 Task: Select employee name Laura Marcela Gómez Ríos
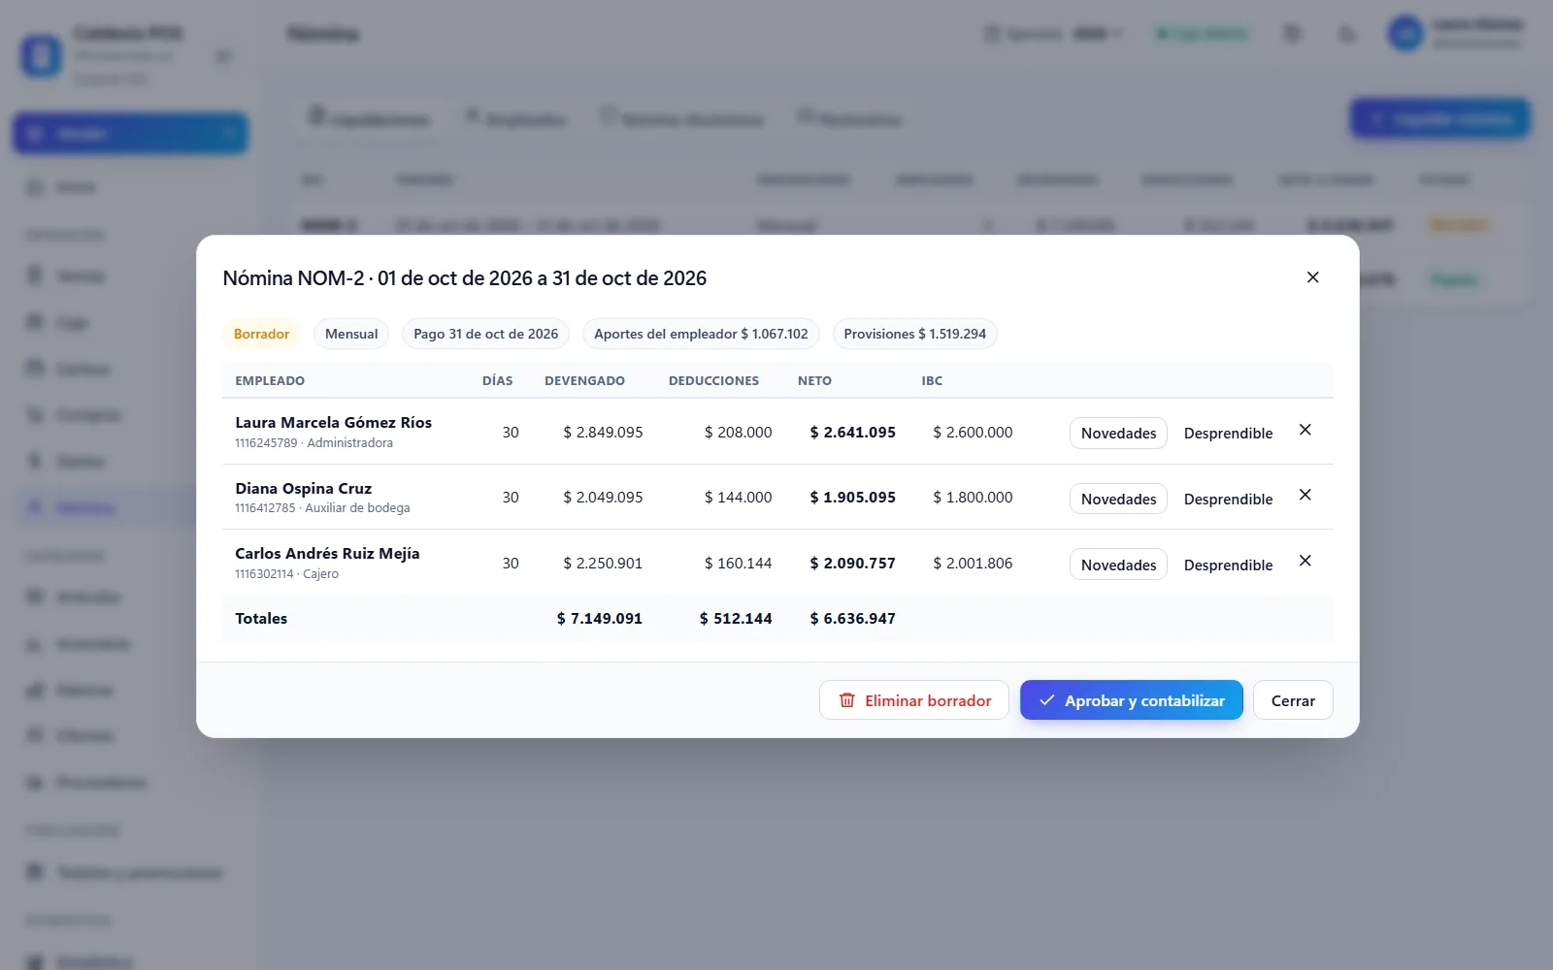point(333,422)
